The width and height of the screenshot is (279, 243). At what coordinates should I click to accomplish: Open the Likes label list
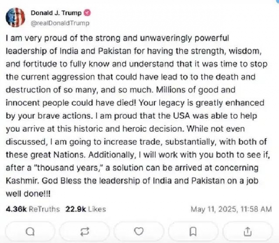click(97, 209)
